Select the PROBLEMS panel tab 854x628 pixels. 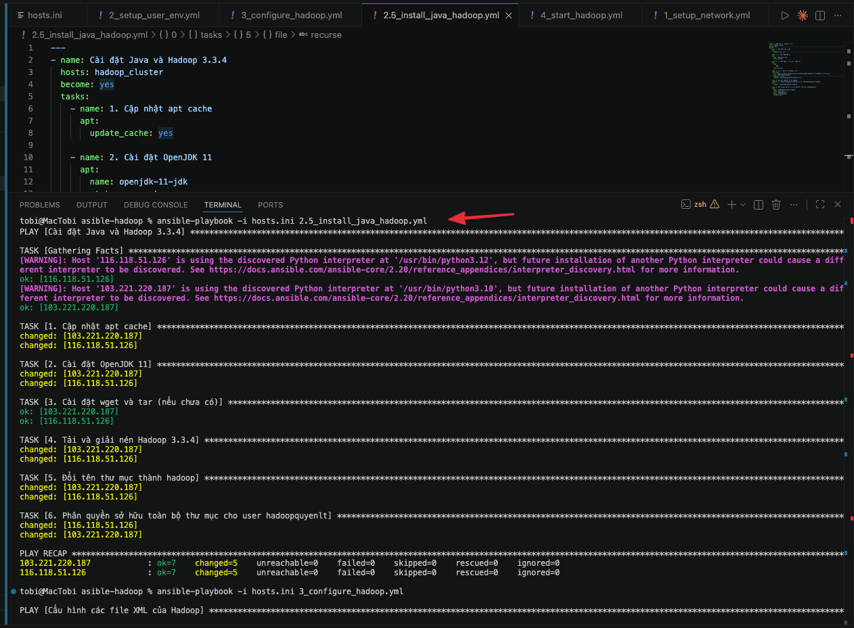pyautogui.click(x=39, y=205)
